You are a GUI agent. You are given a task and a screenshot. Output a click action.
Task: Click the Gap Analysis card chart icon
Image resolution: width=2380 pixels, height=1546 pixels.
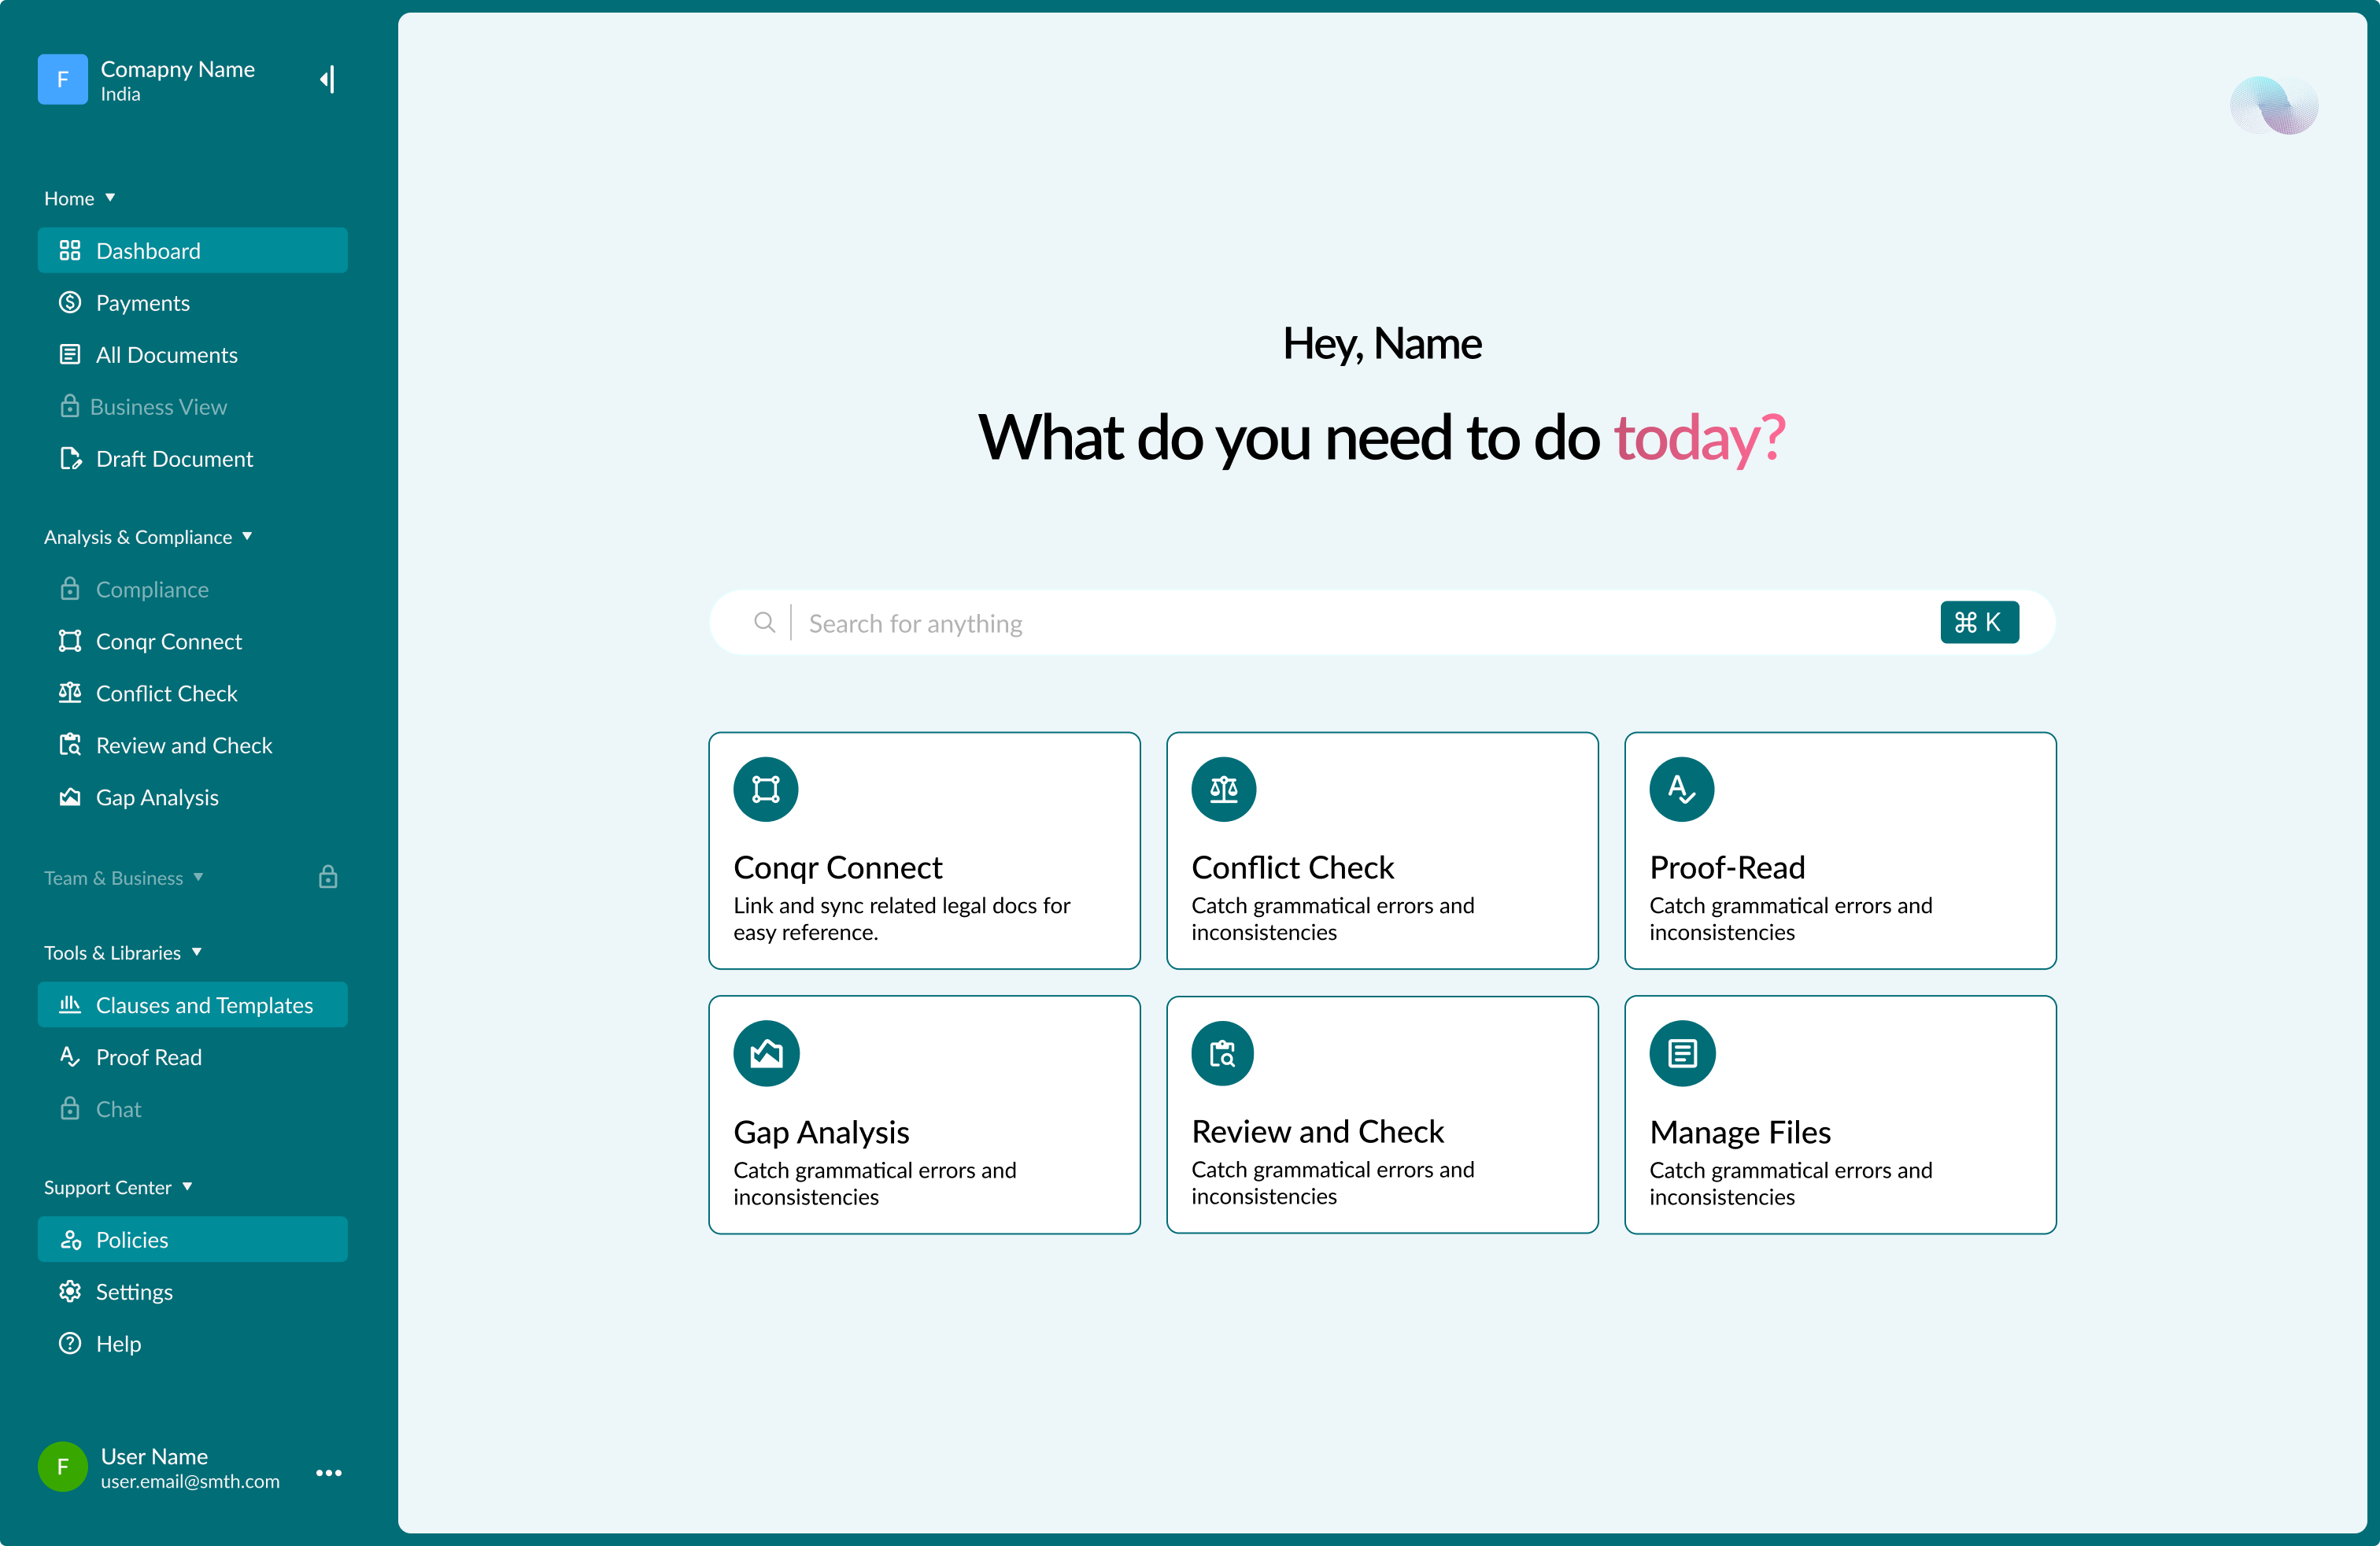click(x=766, y=1053)
